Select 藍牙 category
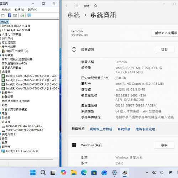 (5, 143)
